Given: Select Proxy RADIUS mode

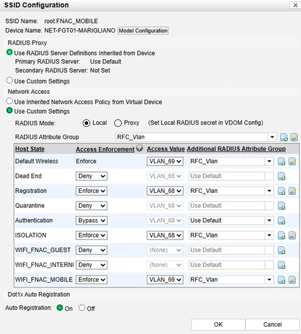Looking at the screenshot, I should (x=118, y=123).
